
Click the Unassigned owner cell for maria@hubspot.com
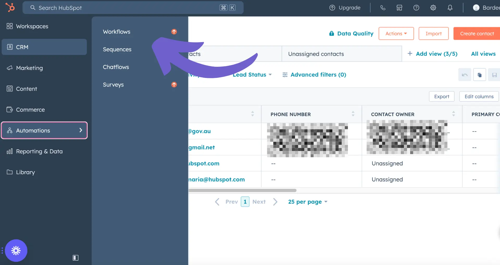387,180
